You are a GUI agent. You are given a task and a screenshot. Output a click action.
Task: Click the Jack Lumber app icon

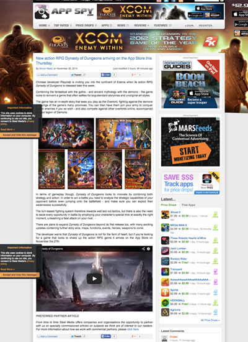165,251
